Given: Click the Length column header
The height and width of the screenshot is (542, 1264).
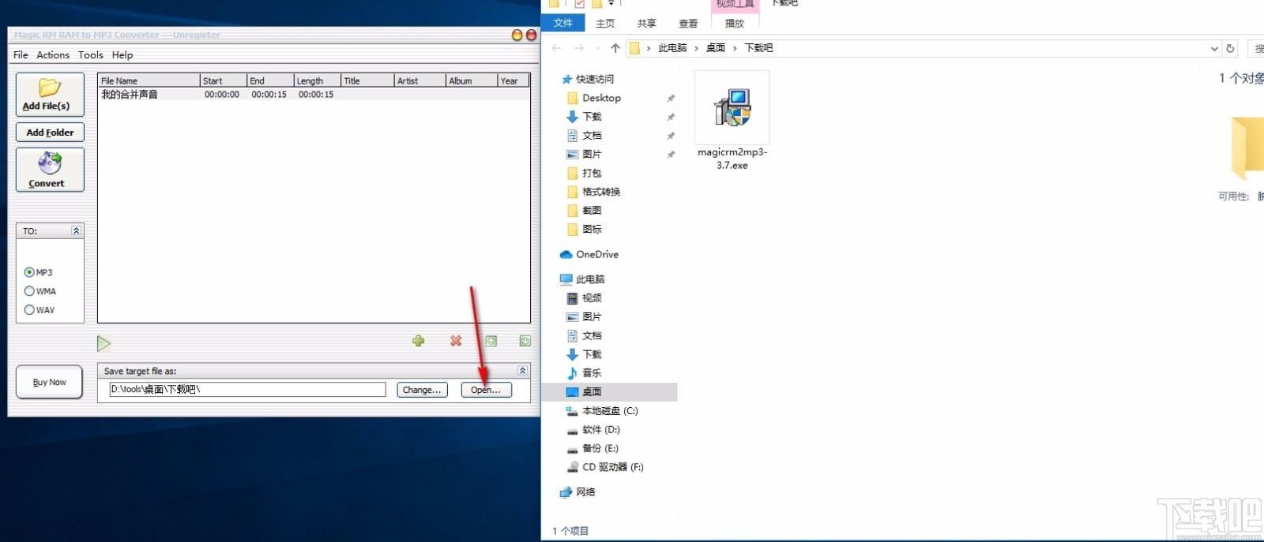Looking at the screenshot, I should (x=317, y=80).
